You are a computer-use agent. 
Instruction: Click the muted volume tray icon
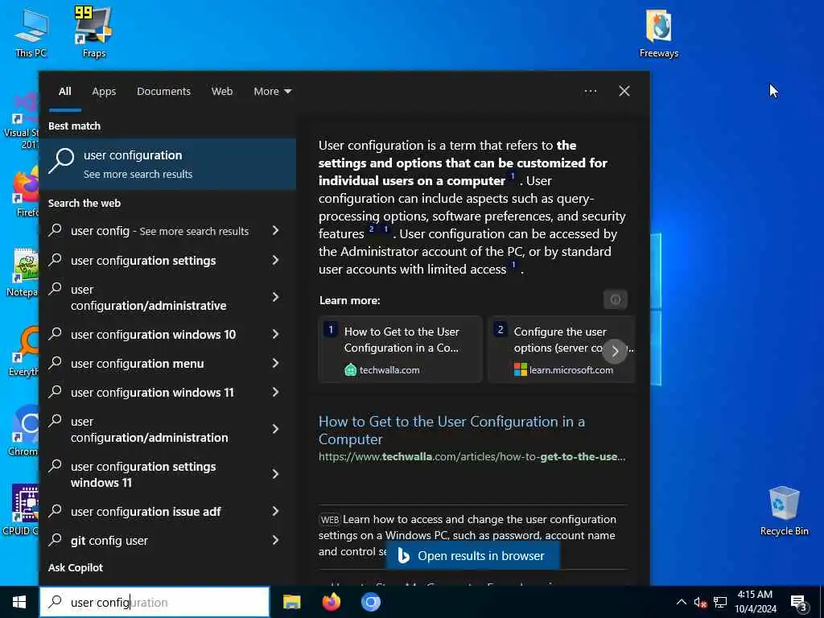(700, 603)
